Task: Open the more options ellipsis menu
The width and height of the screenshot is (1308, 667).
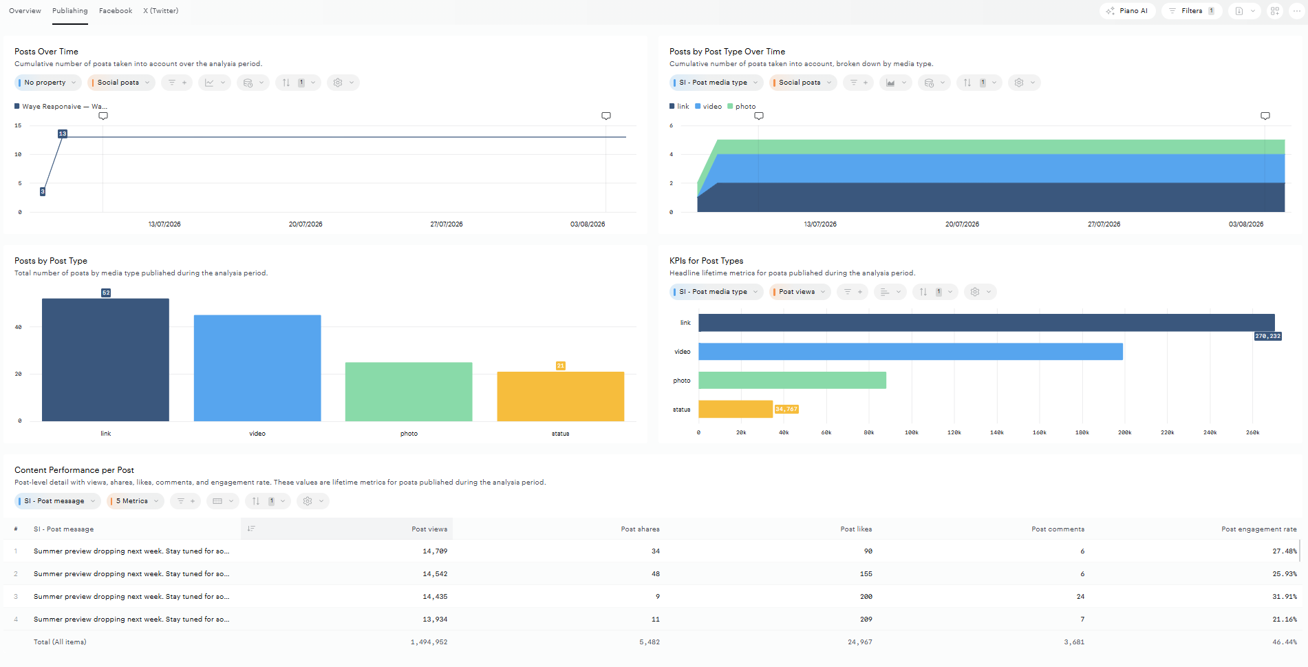Action: click(x=1297, y=11)
